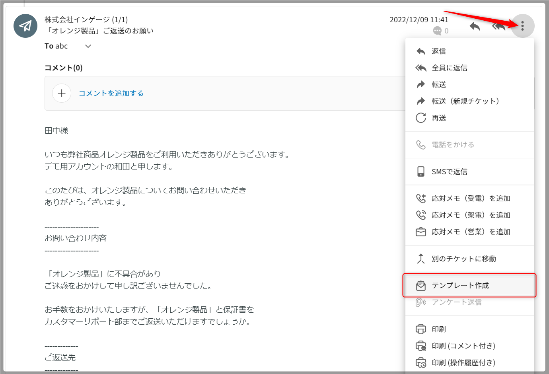Choose 全員に返信 menu entry
This screenshot has width=549, height=374.
(x=450, y=68)
